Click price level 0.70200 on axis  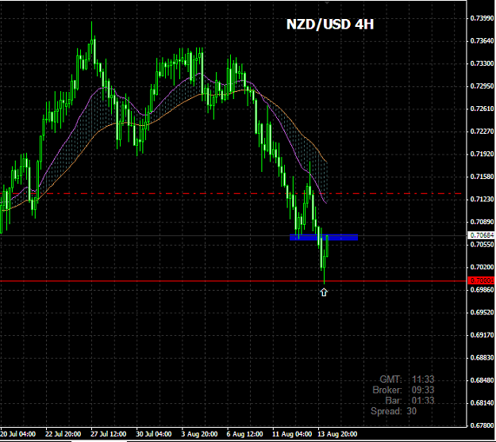pos(482,267)
